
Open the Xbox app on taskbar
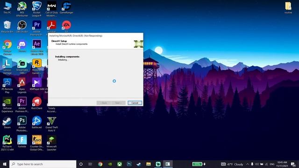[x=120, y=164]
